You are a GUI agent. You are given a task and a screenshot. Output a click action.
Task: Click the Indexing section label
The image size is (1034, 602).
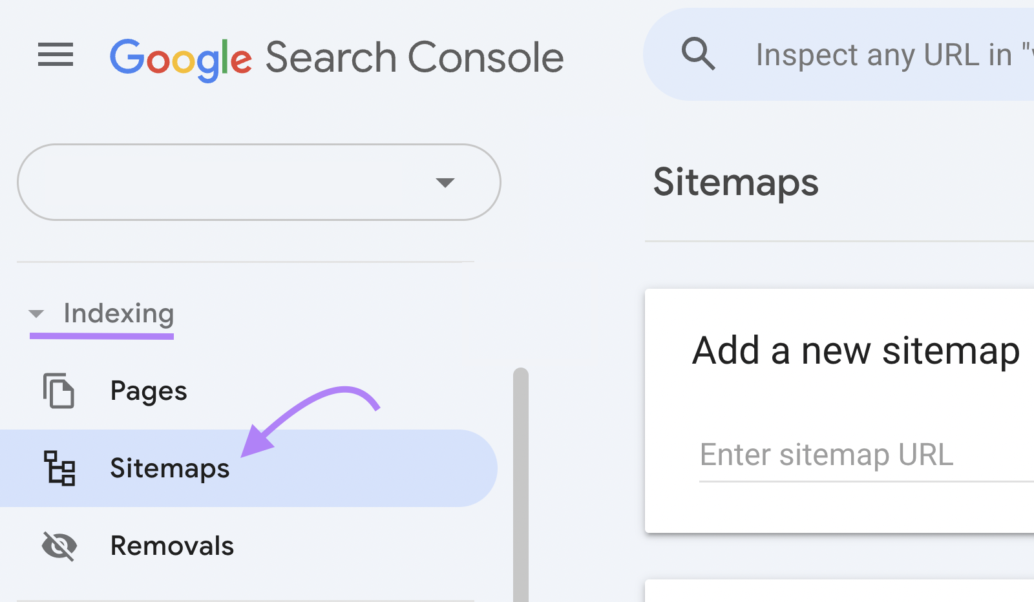coord(118,314)
